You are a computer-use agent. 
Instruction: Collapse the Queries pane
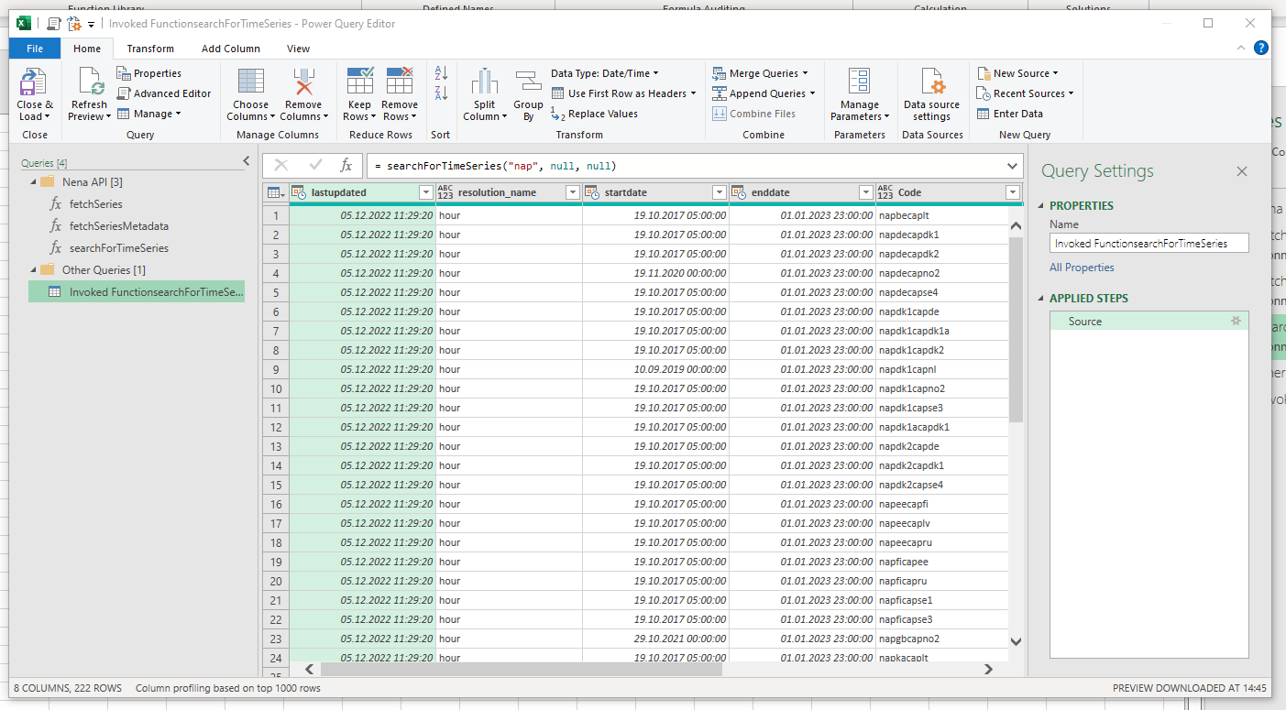246,161
